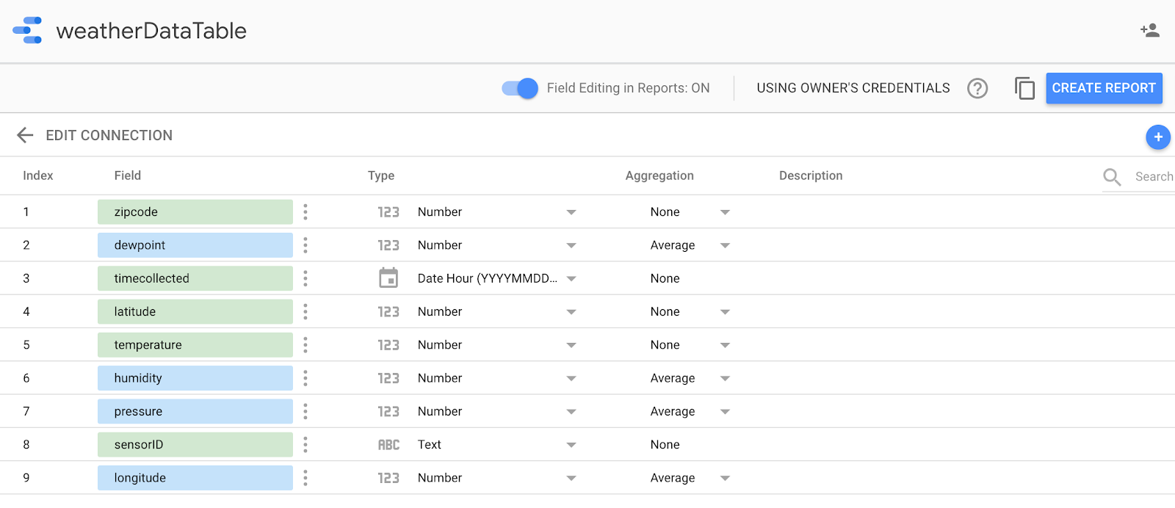Click the copy data source icon
1175x508 pixels.
(x=1024, y=88)
